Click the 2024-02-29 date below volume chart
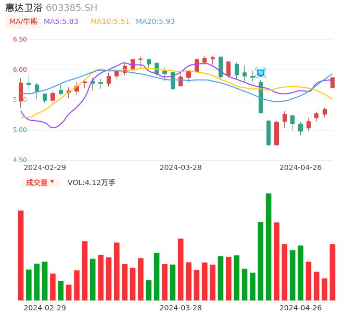Image resolution: width=357 pixels, height=315 pixels. coord(45,308)
